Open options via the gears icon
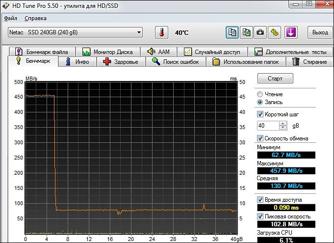Screen dimensions: 334x243 point(274,32)
